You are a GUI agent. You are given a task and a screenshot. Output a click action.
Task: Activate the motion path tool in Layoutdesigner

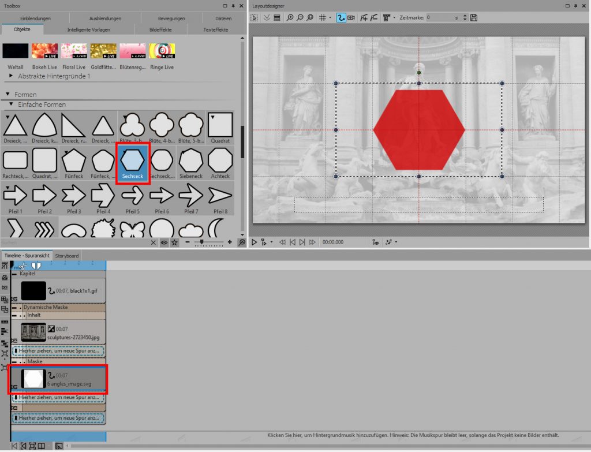coord(341,18)
